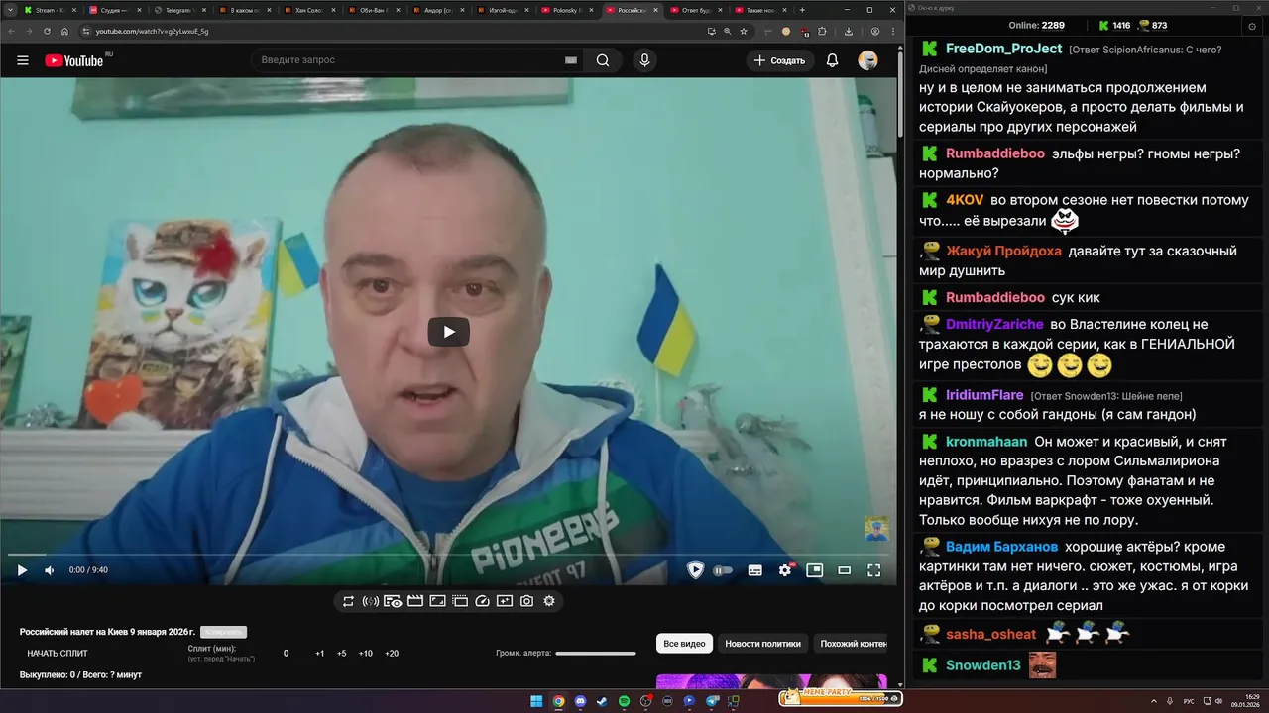Click username 'Rumbaddieboo' above 'сук кик' message
Image resolution: width=1269 pixels, height=713 pixels.
[x=995, y=297]
